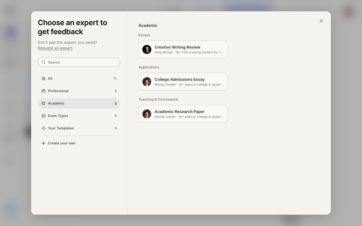Click the grid icon beside All
Image resolution: width=362 pixels, height=226 pixels.
[x=44, y=79]
